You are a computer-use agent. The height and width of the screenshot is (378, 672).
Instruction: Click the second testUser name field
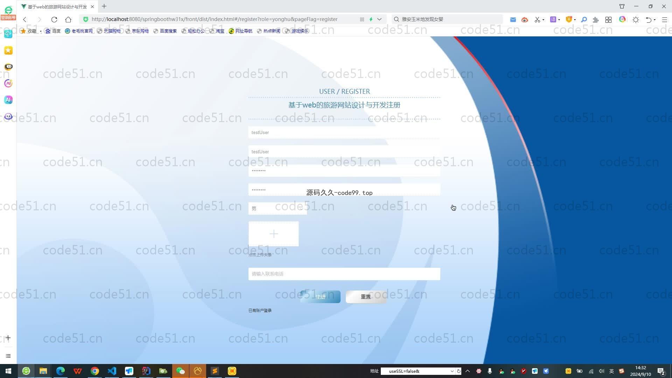coord(344,152)
